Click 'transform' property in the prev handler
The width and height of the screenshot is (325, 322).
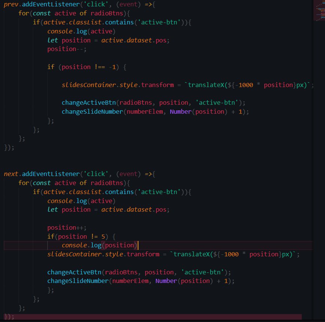pos(157,85)
